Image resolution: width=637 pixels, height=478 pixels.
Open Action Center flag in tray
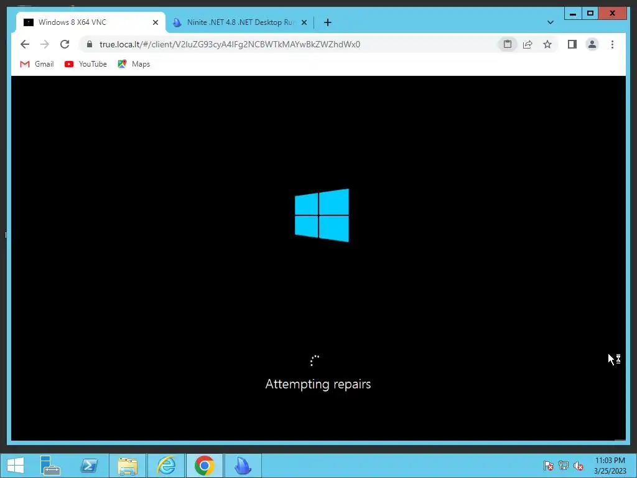click(548, 466)
